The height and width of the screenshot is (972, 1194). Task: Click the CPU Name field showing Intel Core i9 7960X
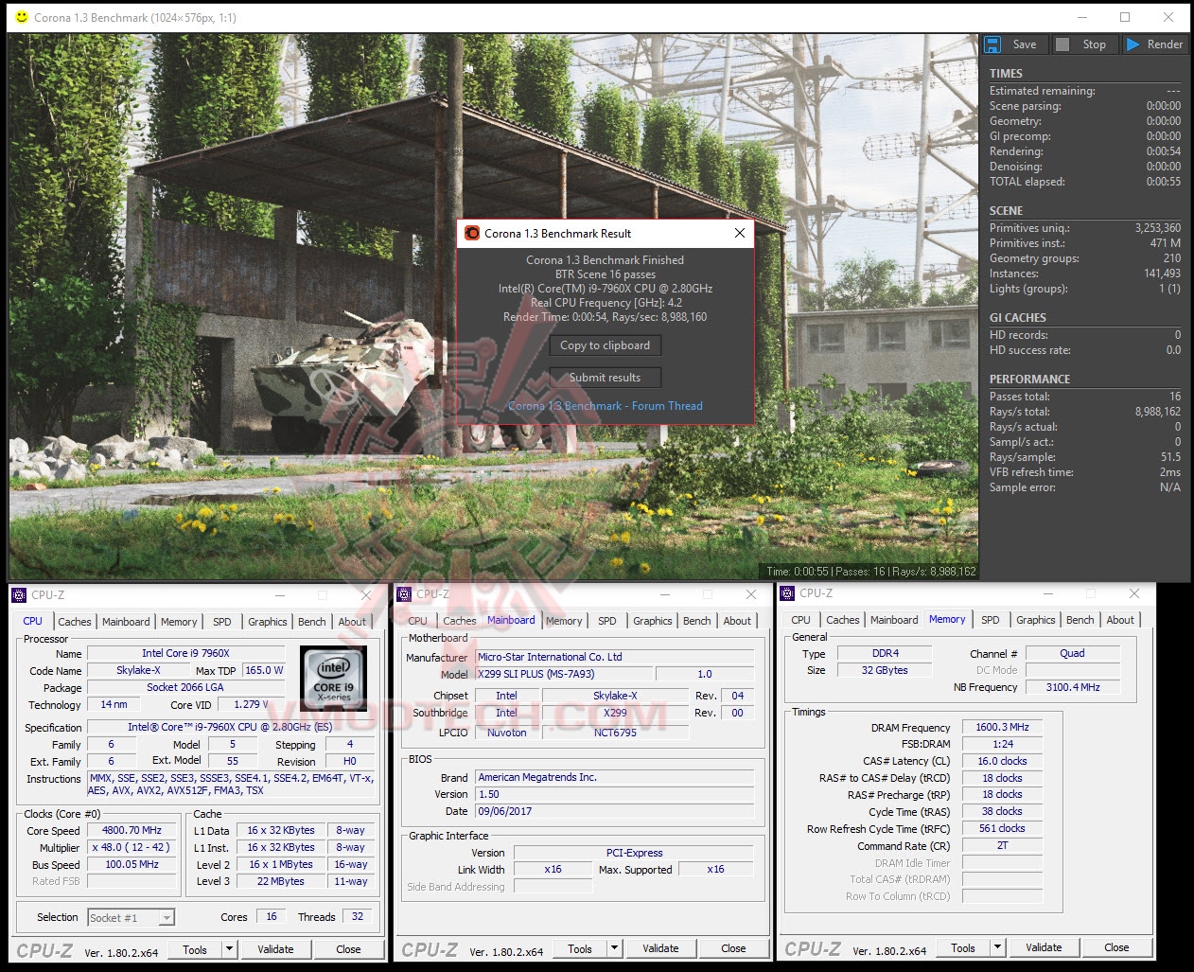186,653
